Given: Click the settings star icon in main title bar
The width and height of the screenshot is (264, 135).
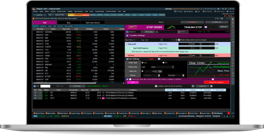Looking at the screenshot, I should 223,9.
